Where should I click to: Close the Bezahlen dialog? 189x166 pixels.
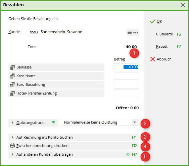(183, 5)
